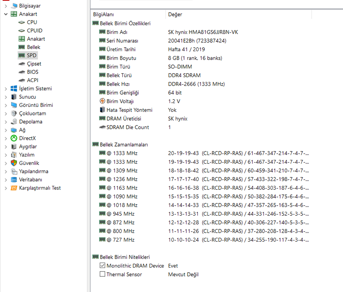Toggle the Monolithic DRAM Device checkbox
The width and height of the screenshot is (343, 292).
[x=102, y=266]
